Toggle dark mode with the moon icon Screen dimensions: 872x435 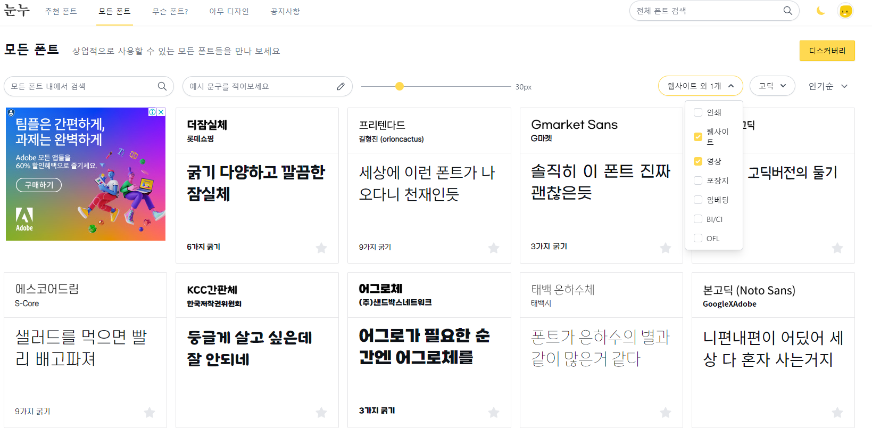coord(821,11)
